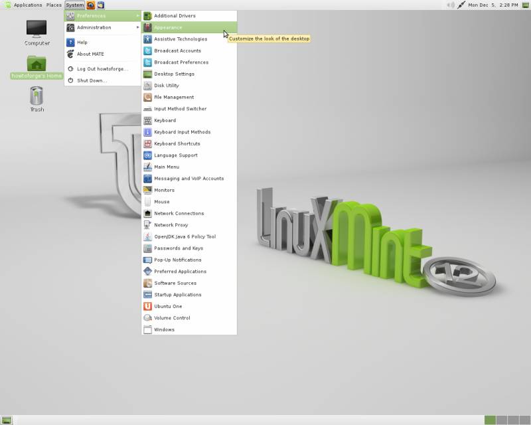The image size is (531, 425).
Task: Switch to the first workspace
Action: coord(490,420)
